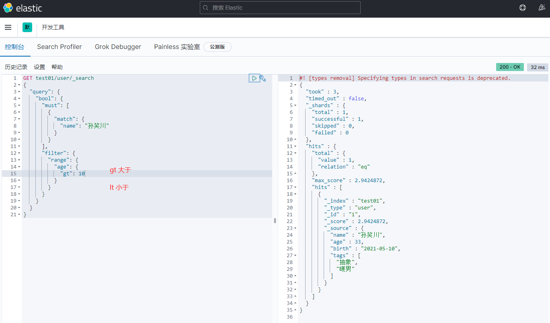
Task: Click the 开发工具 breadcrumb
Action: [x=53, y=27]
